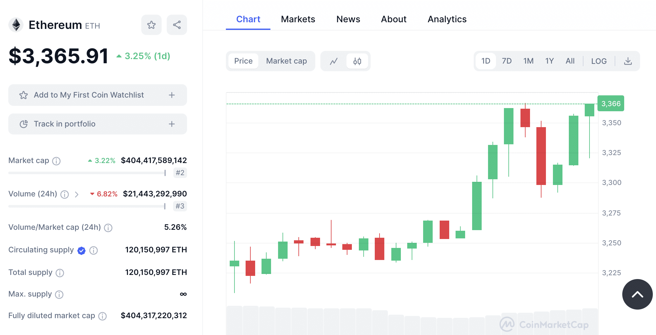Click the plus on Track in portfolio

[172, 124]
